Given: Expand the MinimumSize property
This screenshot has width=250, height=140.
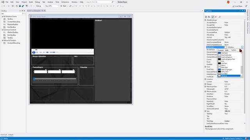Looking at the screenshot, I should (x=205, y=92).
